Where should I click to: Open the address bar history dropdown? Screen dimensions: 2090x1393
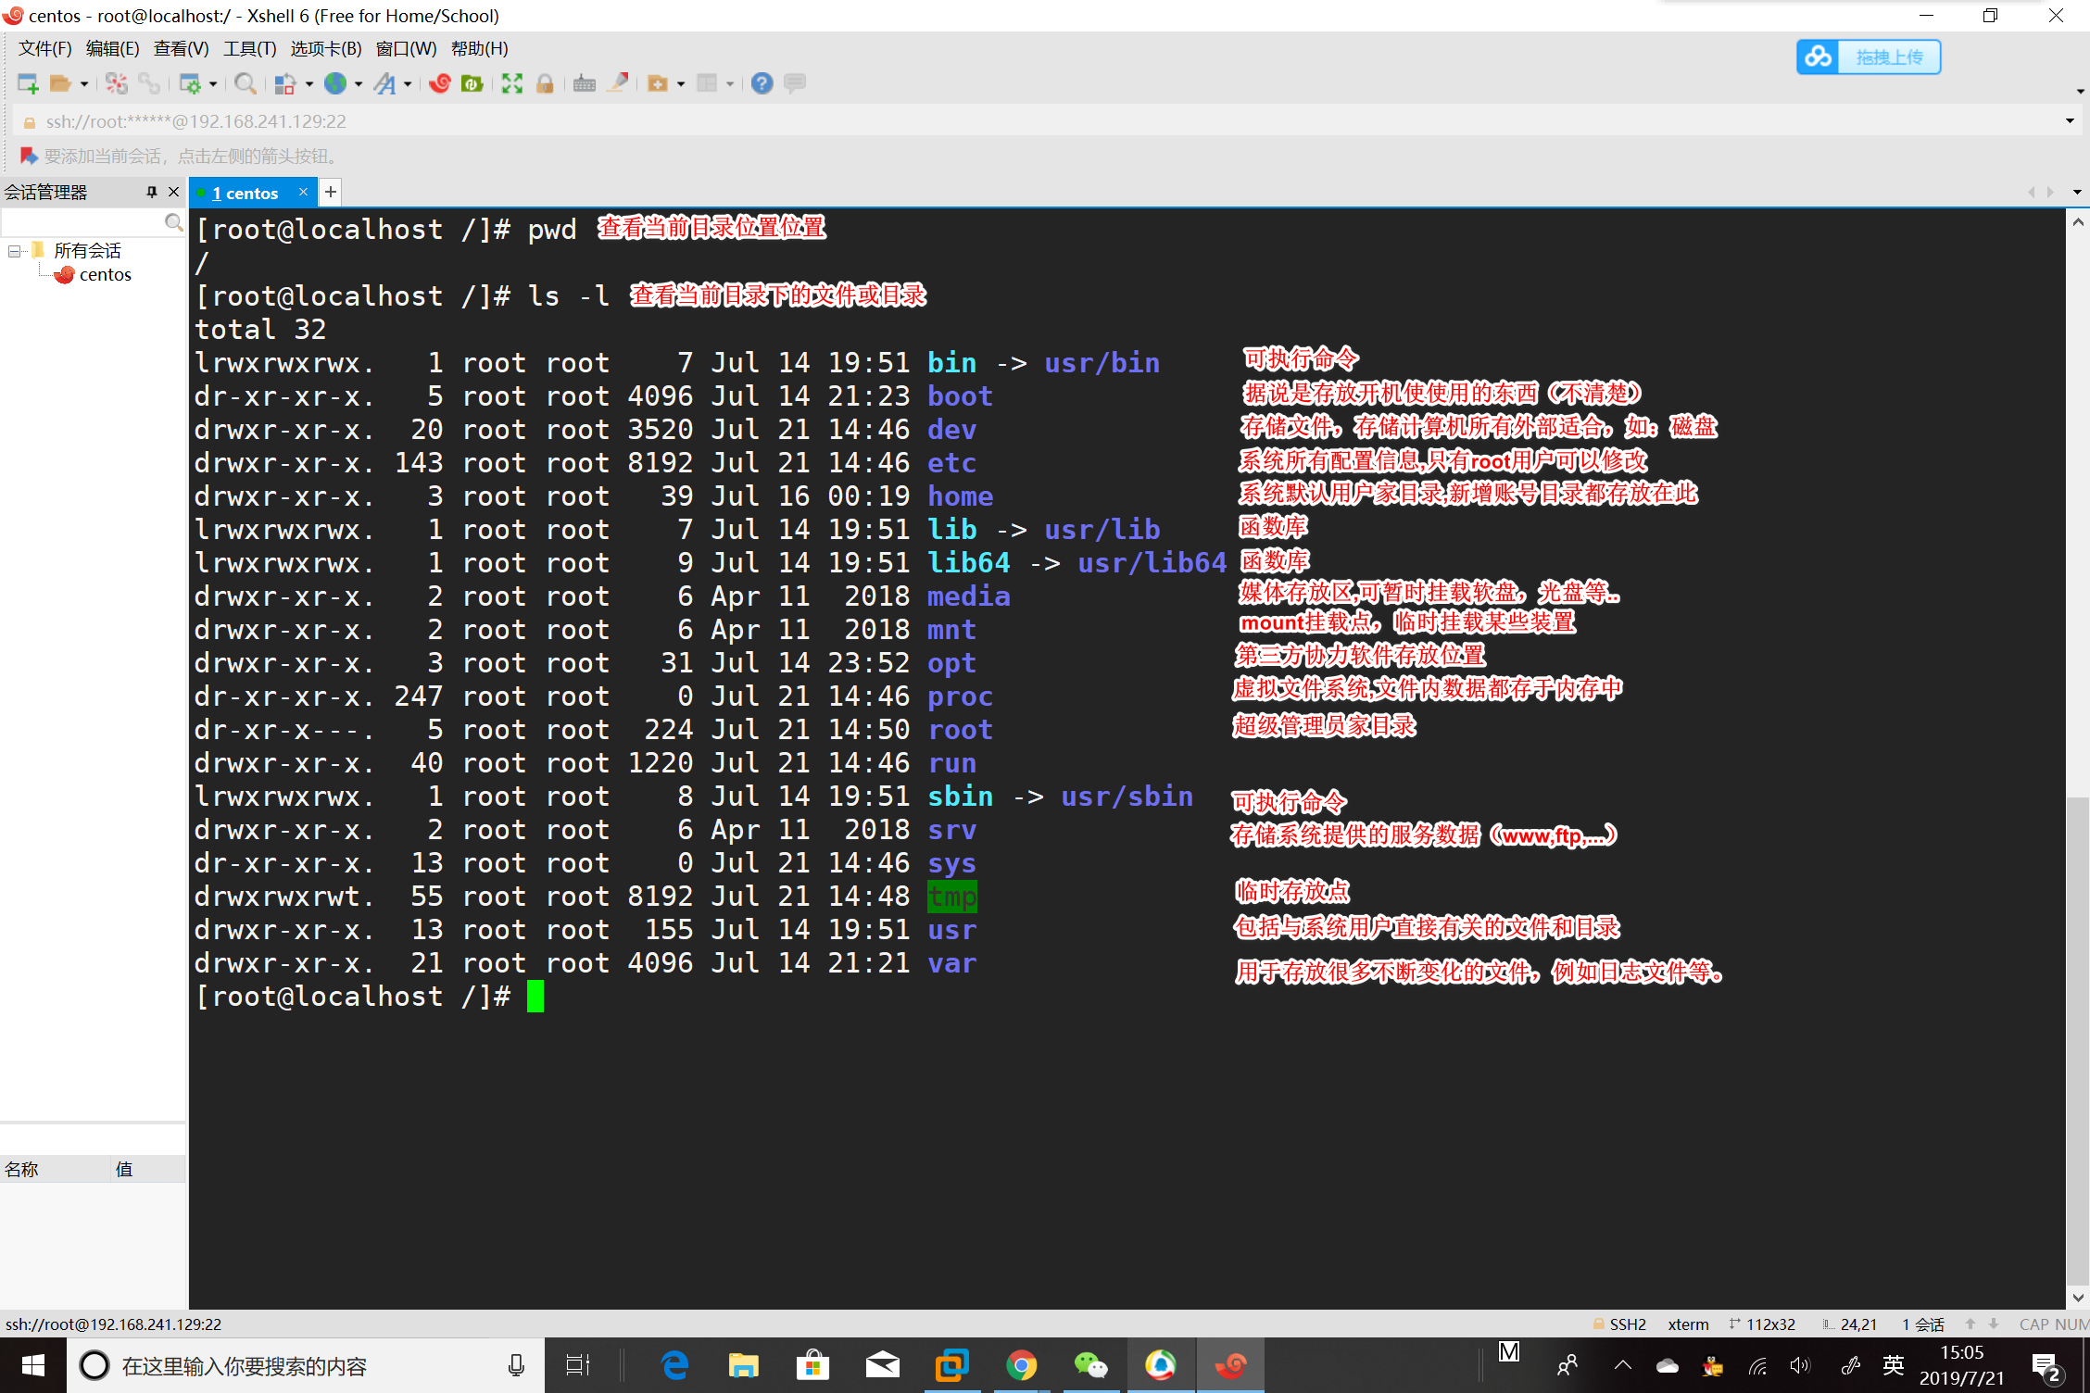(x=2070, y=121)
